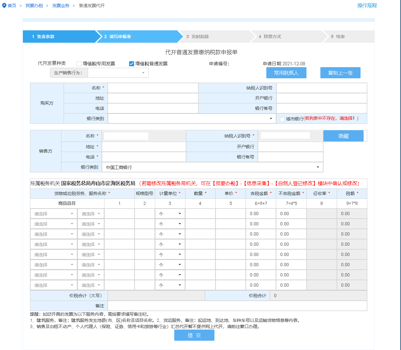This screenshot has height=350, width=401.
Task: Click the location pin icon beside 首页
Action: (4, 6)
